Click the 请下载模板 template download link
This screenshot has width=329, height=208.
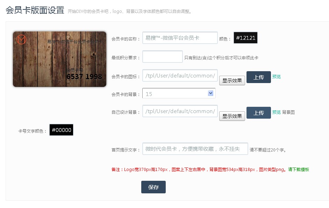tap(298, 170)
